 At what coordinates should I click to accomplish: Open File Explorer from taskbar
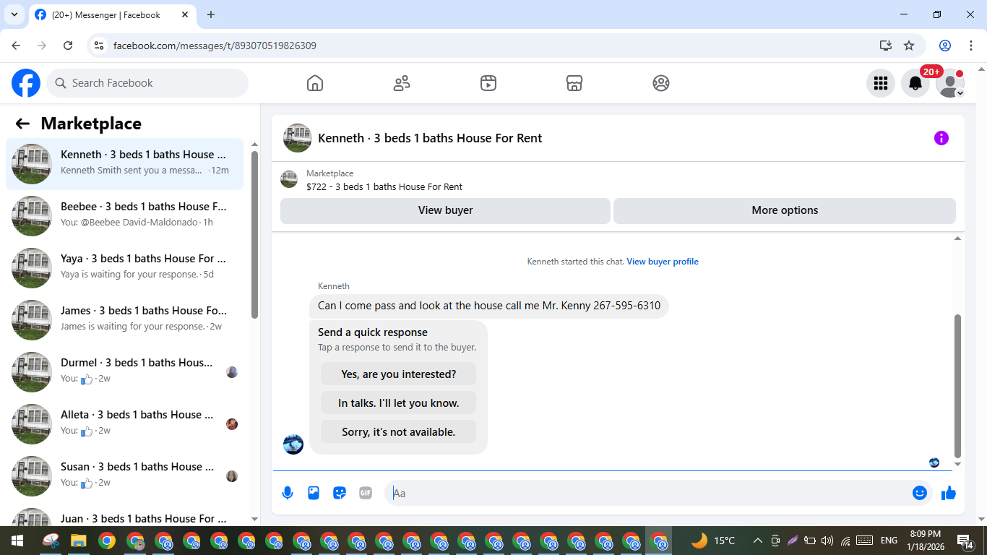(x=79, y=541)
